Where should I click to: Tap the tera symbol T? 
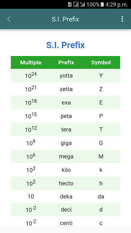pos(101,130)
